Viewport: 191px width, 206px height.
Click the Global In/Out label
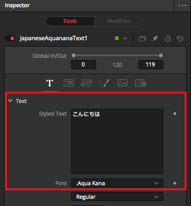tap(49, 56)
